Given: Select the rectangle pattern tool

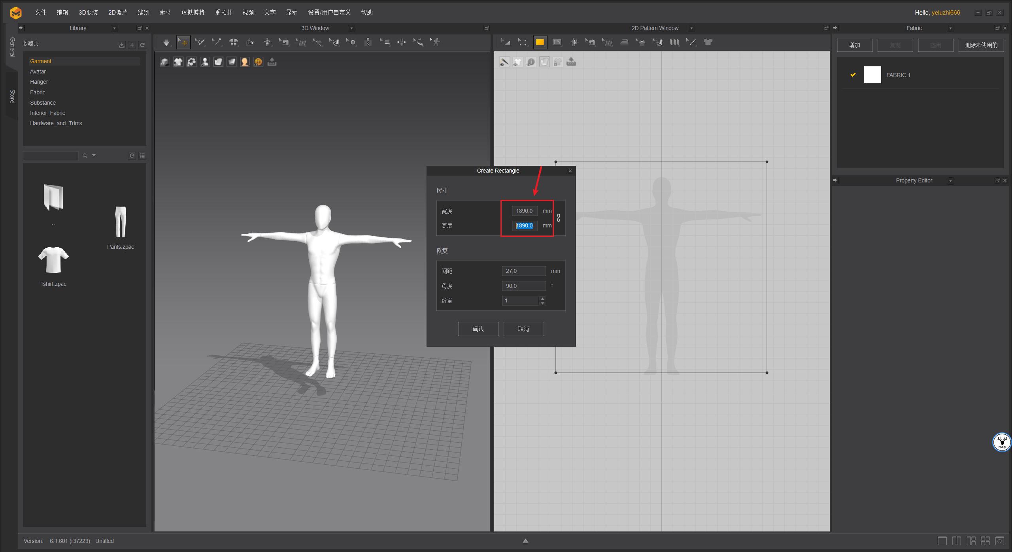Looking at the screenshot, I should 540,42.
